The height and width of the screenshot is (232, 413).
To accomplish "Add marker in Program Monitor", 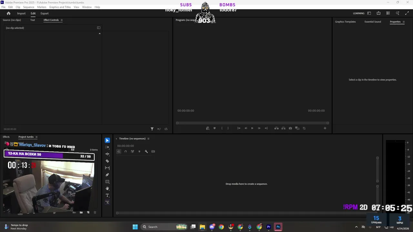I will (x=215, y=128).
